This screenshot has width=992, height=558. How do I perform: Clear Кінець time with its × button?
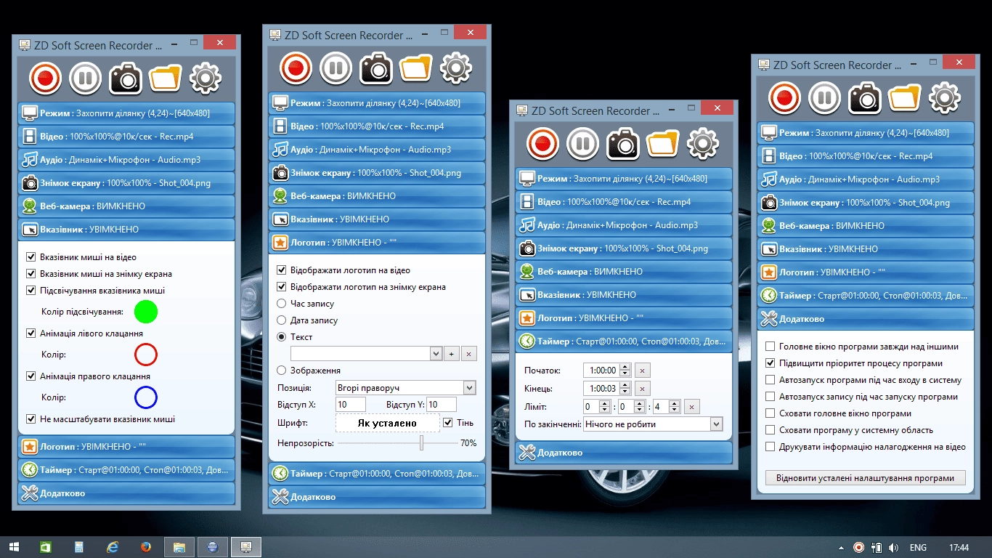(x=642, y=389)
